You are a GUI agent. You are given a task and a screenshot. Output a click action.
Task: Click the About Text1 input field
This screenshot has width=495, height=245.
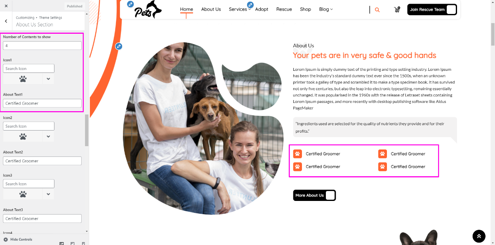pos(42,103)
